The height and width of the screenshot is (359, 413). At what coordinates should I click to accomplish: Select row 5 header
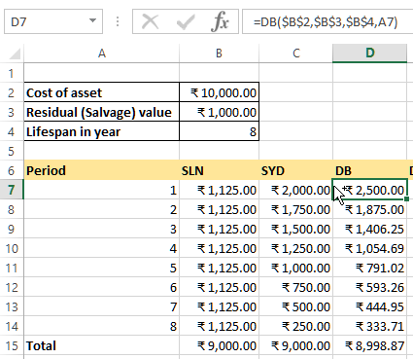pos(12,151)
